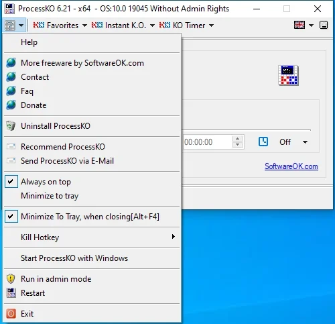Click the ProcessKO main menu grid icon
The image size is (335, 324).
pos(10,25)
